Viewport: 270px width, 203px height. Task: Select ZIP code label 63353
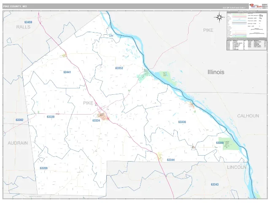pyautogui.click(x=119, y=68)
